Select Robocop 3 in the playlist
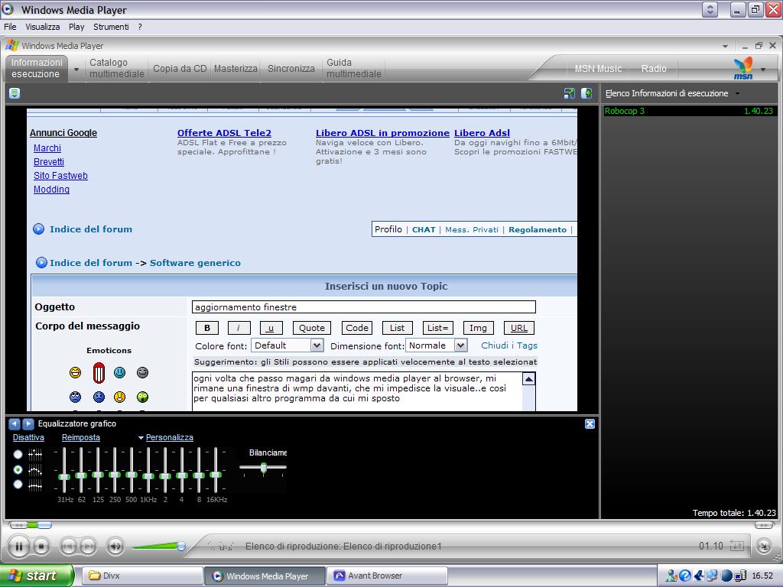Viewport: 783px width, 587px height. (x=689, y=111)
